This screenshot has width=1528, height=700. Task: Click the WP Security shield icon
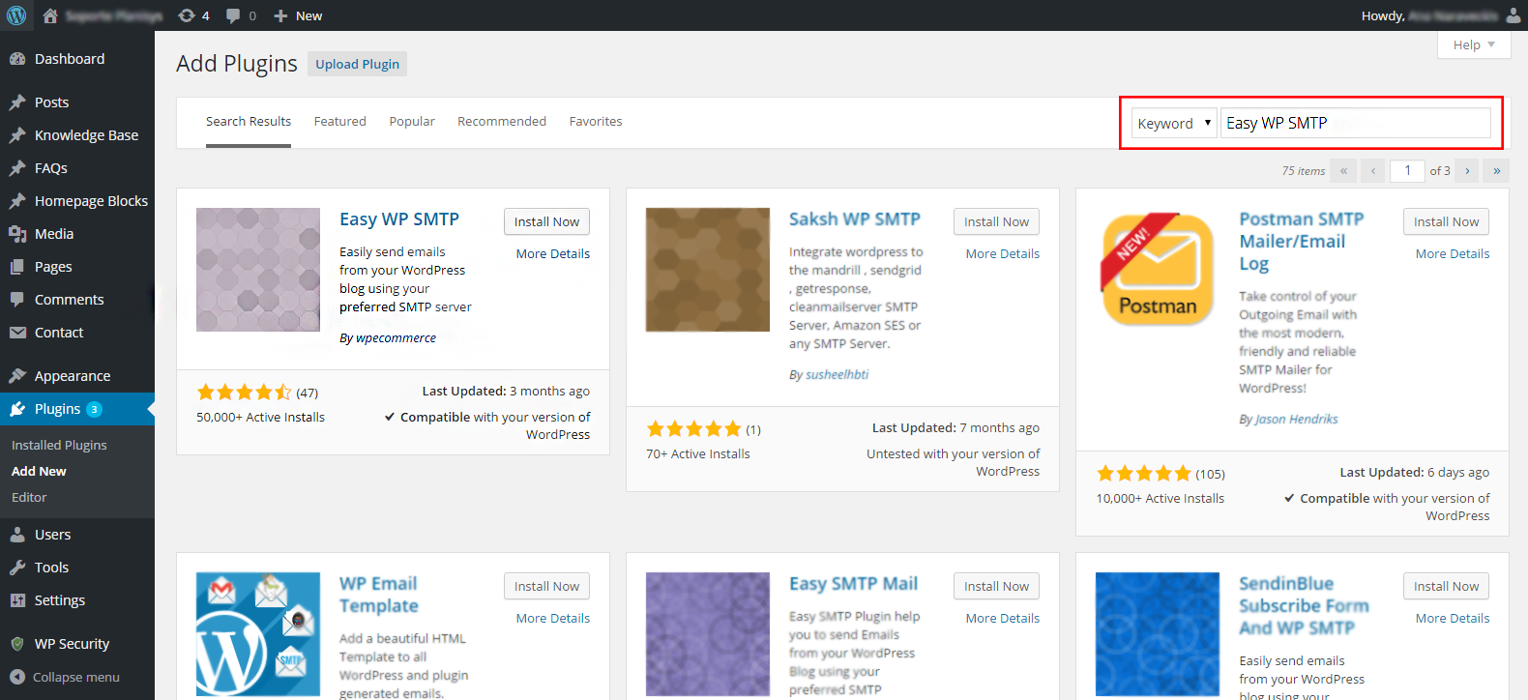[17, 644]
